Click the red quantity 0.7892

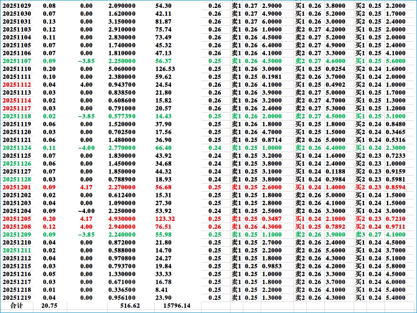(x=335, y=227)
